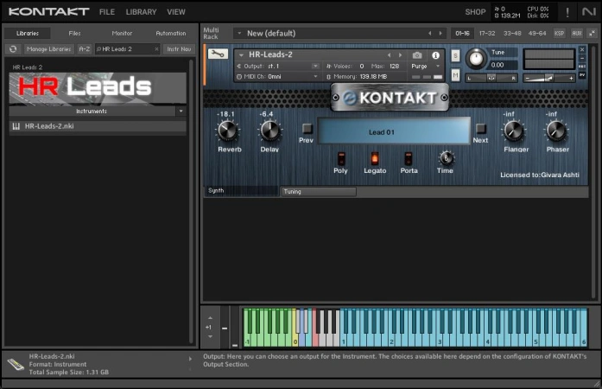
Task: Solo the instrument with S button
Action: (455, 56)
